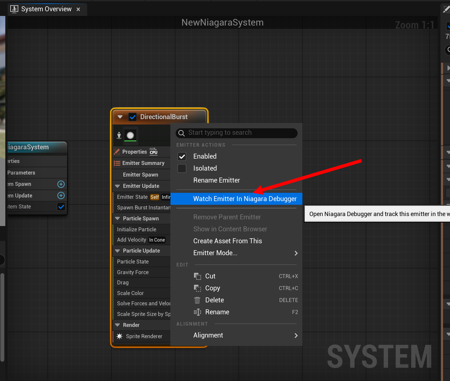
Task: Choose Rename from Edit section
Action: coord(236,312)
